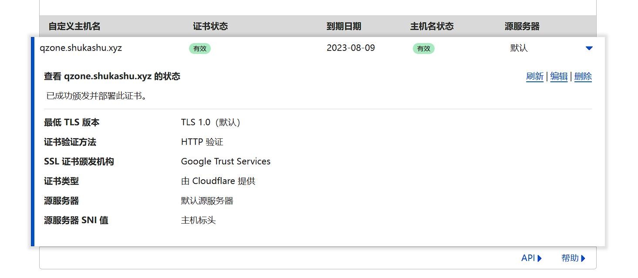This screenshot has height=278, width=638.
Task: Click the green 有效 badge under 主机名状态
Action: (x=424, y=49)
